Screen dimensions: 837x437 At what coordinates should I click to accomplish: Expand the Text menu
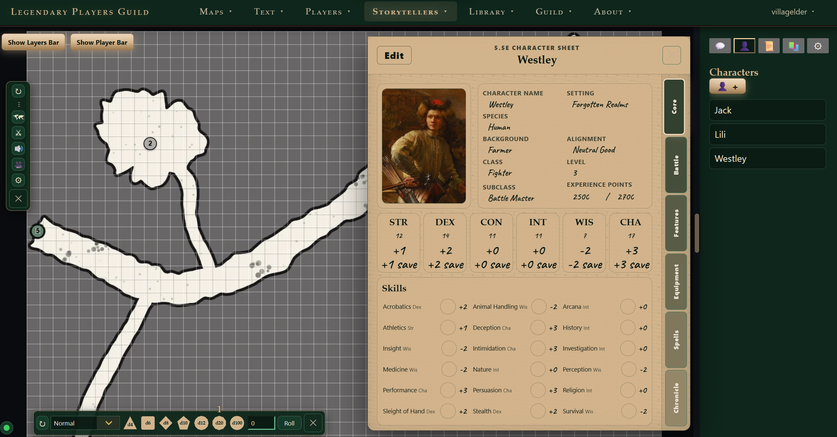point(269,12)
